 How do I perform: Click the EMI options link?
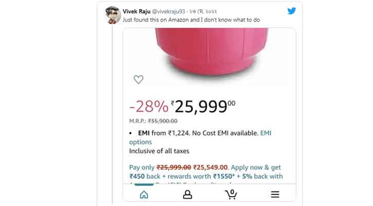[x=200, y=138]
